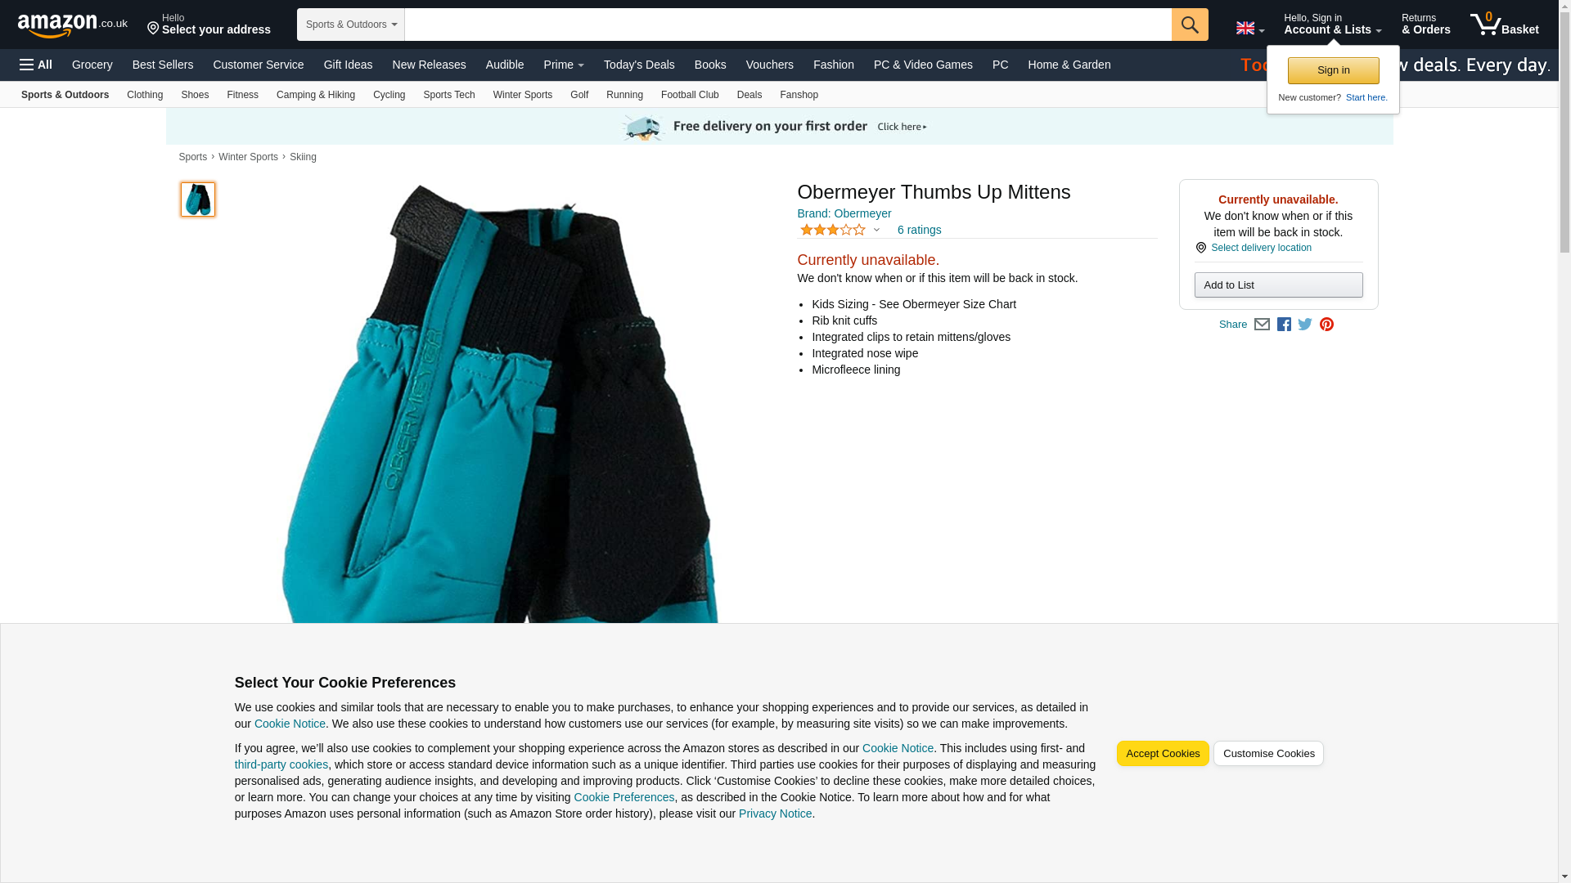Select the mittens thumbnail image

[x=198, y=199]
